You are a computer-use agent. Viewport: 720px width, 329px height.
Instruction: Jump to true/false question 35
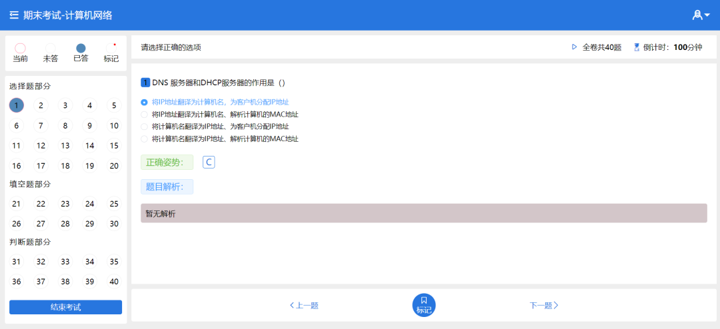click(114, 262)
